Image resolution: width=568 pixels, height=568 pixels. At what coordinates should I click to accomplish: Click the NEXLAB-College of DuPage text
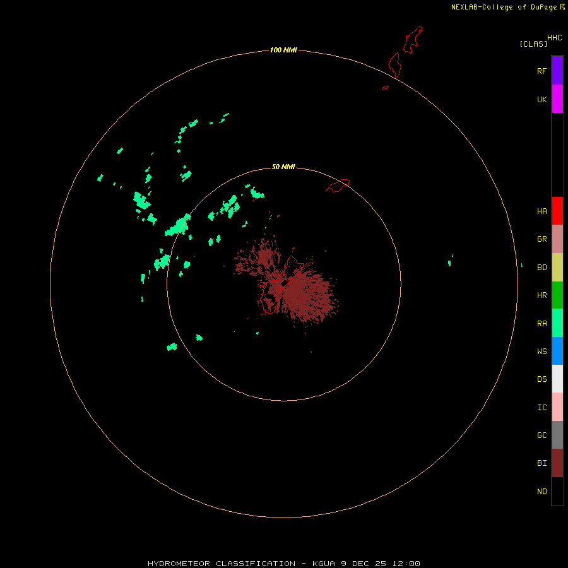(504, 7)
